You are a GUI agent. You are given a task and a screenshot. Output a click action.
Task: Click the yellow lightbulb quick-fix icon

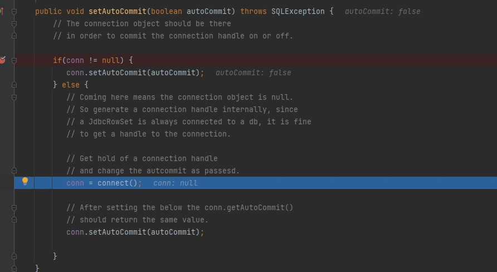pyautogui.click(x=25, y=181)
